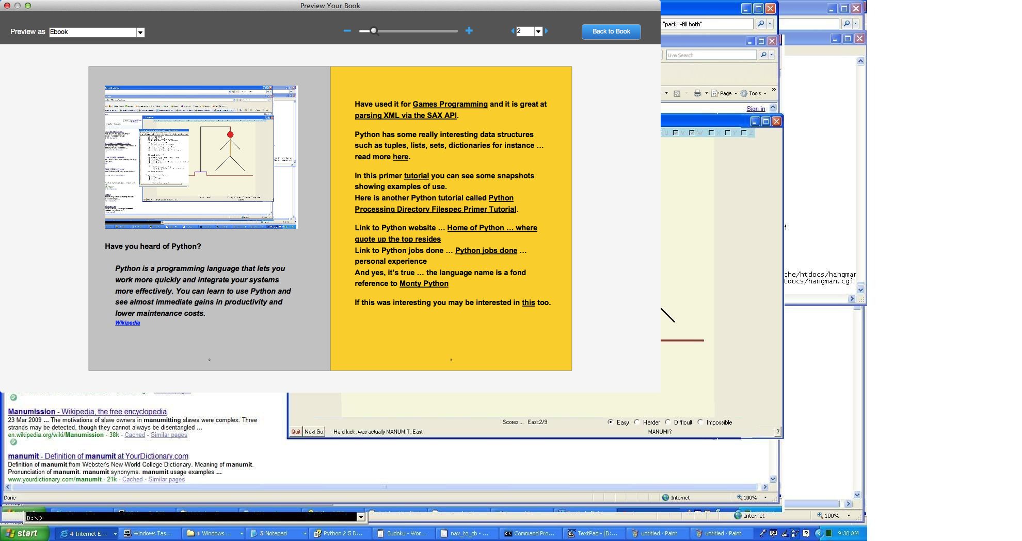Click the hangman screenshot thumbnail on page 2

pyautogui.click(x=201, y=157)
